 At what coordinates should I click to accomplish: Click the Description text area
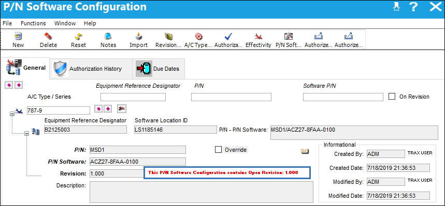(202, 192)
